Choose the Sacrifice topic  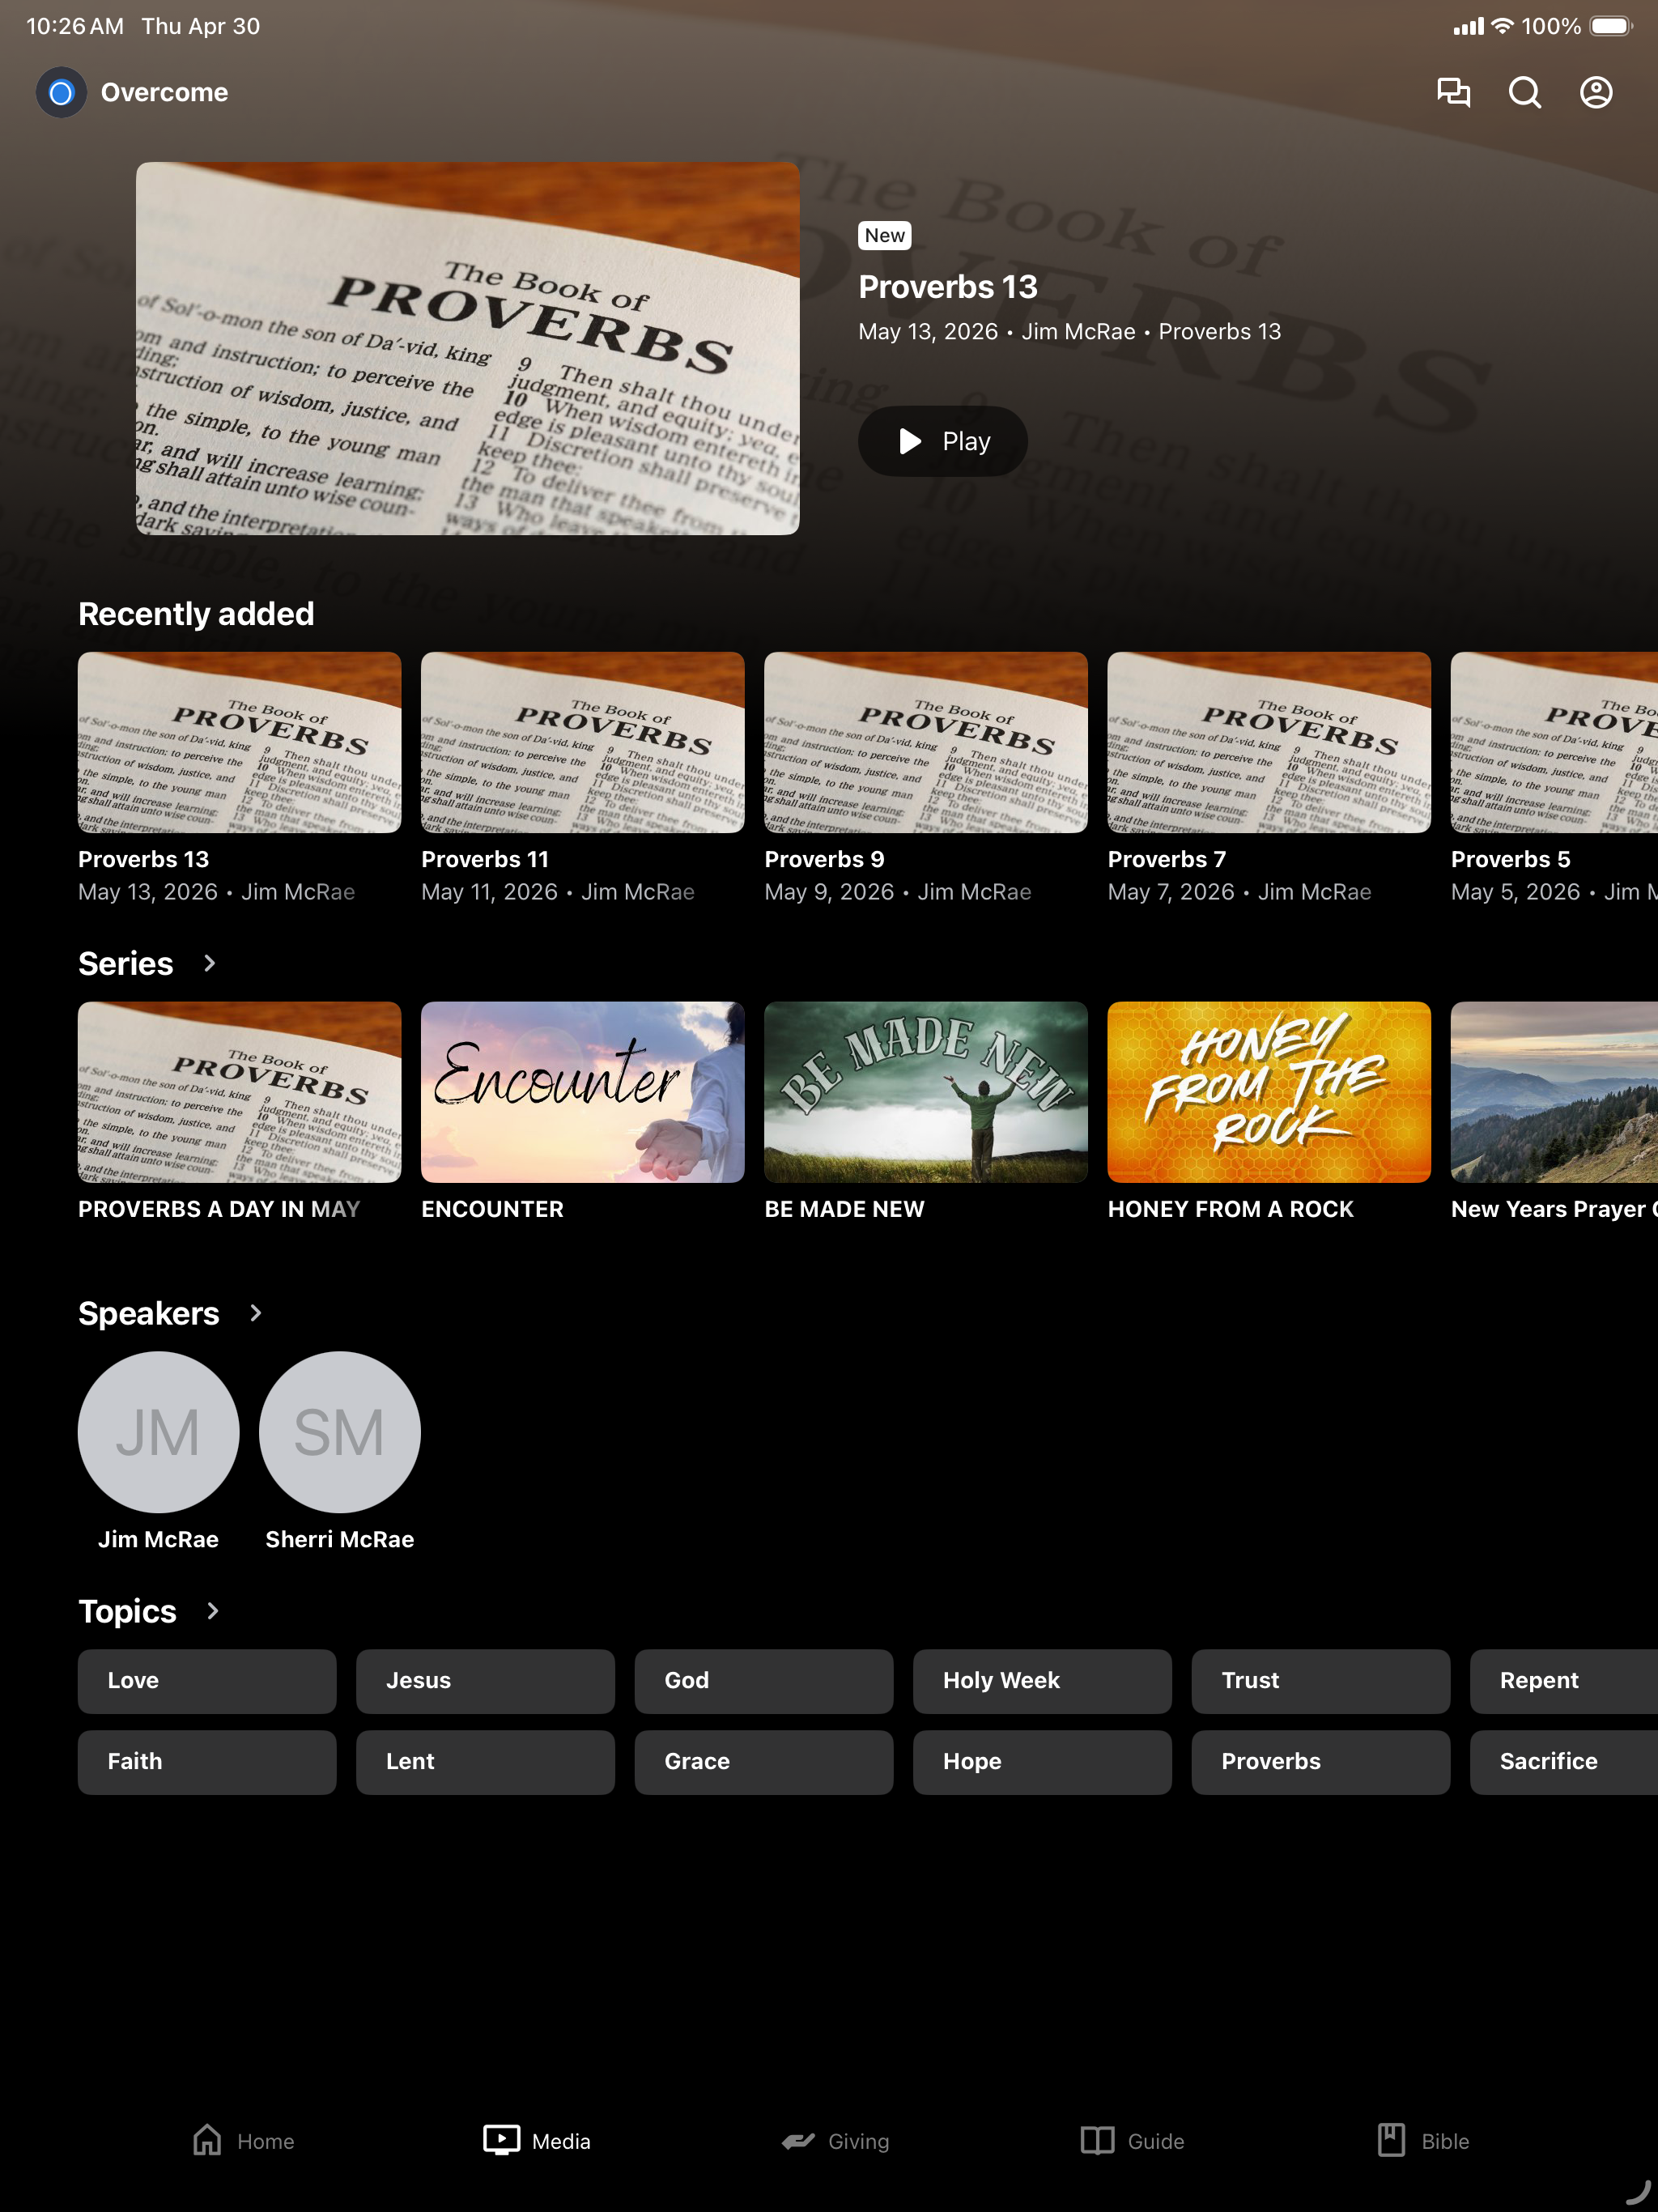click(1564, 1762)
